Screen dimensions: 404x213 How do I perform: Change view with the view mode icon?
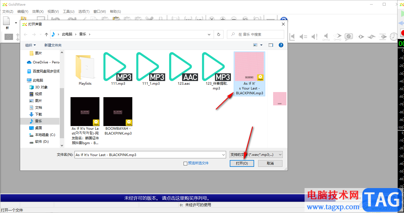click(x=255, y=45)
